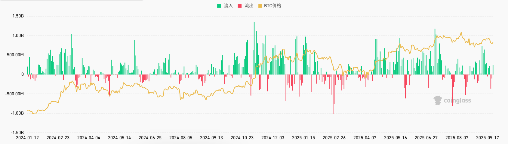Toggle the BTC价格 line legend label
This screenshot has width=508, height=144.
[x=272, y=6]
